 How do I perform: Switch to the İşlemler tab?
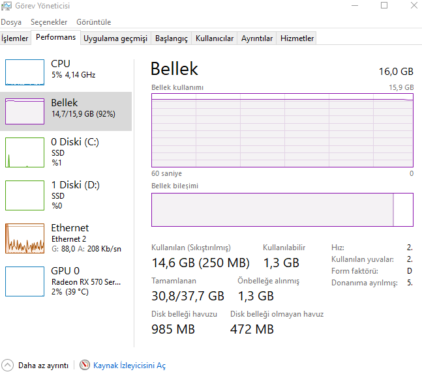[x=15, y=38]
